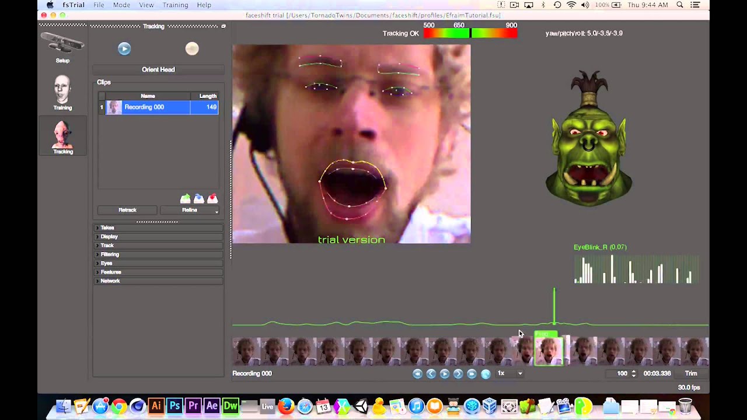
Task: Click the blue play tracking button
Action: (x=124, y=49)
